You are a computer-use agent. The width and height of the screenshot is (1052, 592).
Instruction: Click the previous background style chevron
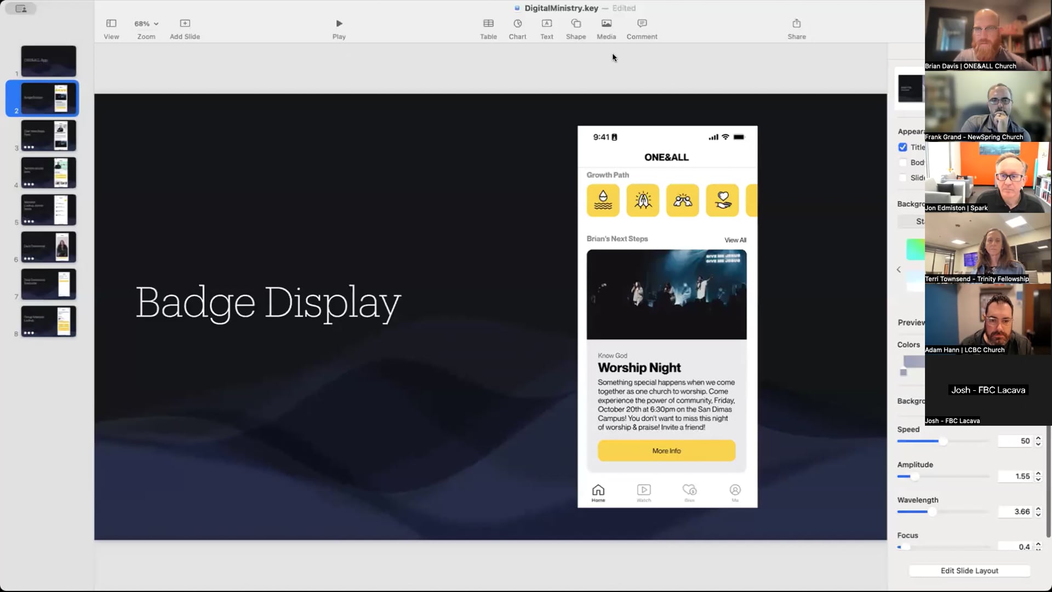tap(899, 270)
